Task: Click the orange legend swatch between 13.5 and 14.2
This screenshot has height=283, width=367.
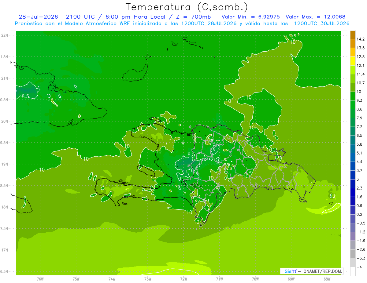Action: pos(353,43)
